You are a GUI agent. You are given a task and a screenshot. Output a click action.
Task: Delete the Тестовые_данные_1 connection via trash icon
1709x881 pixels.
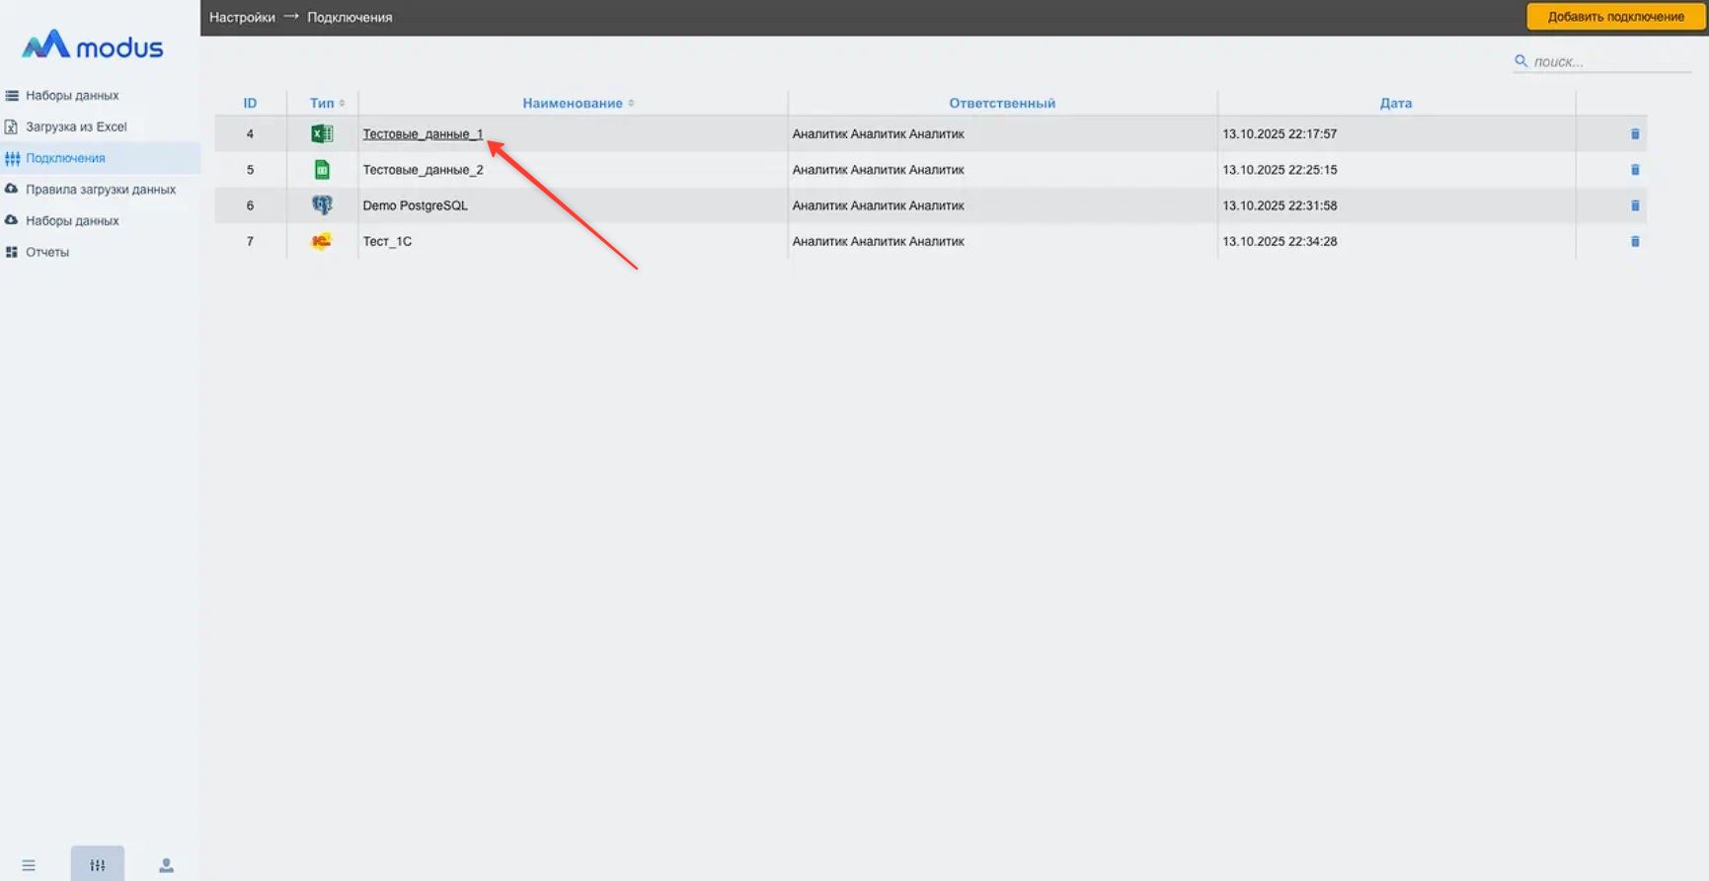click(1634, 134)
